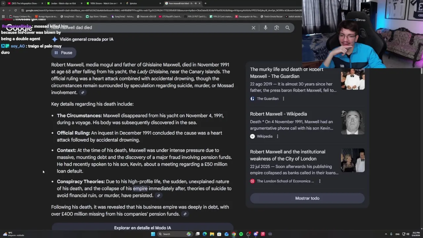Screen dimensions: 423x238
Task: Click 'Mostrar todo' button
Action: point(307,198)
